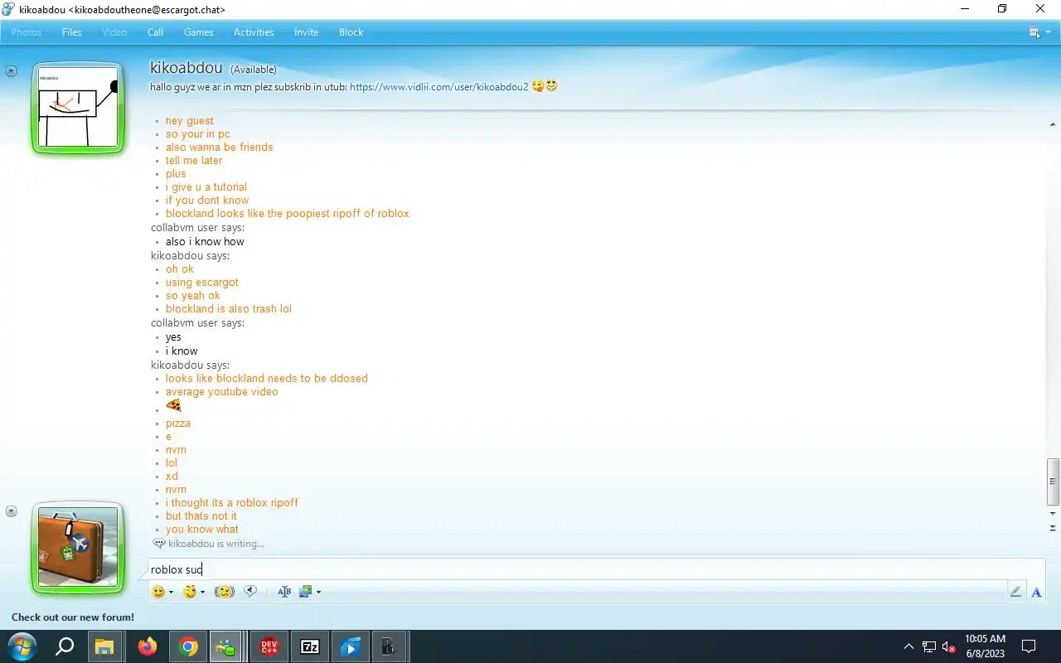Click the chat scroll down arrow
The height and width of the screenshot is (663, 1061).
(1053, 513)
